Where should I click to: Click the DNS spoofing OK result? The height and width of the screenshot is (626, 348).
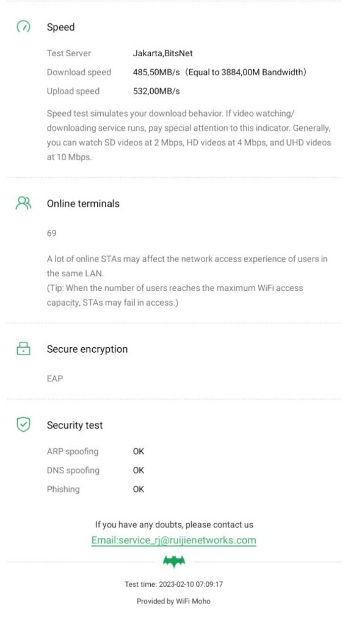point(139,470)
